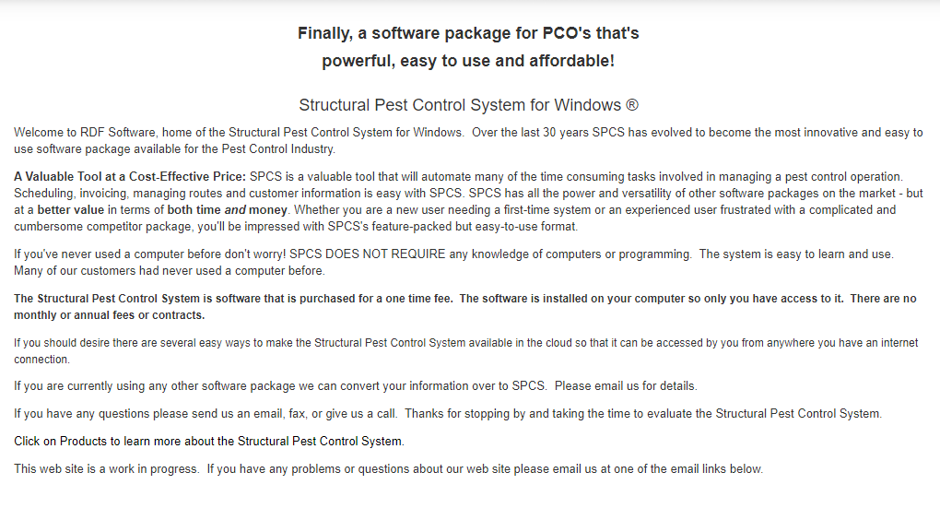Click the "Finally, a software package" headline

(468, 33)
